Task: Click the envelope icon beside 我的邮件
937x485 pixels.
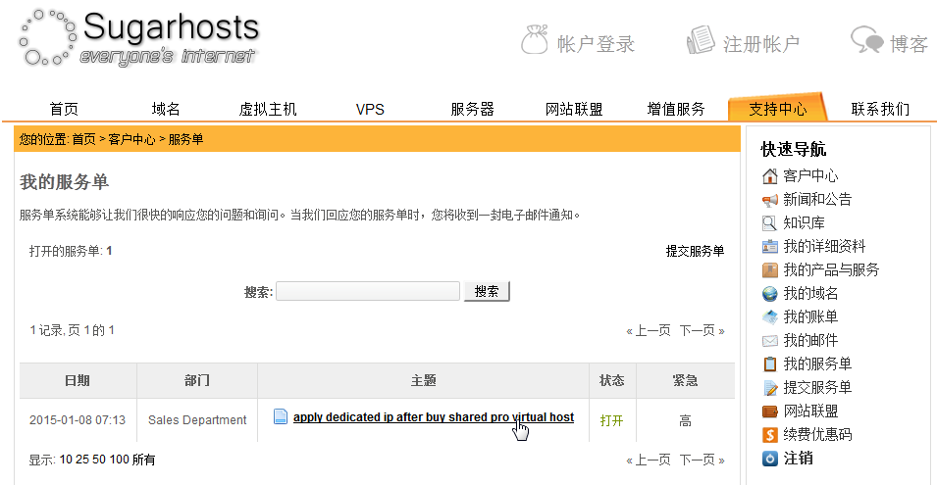Action: 769,341
